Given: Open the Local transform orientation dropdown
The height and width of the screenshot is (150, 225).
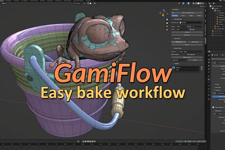Looking at the screenshot, I should coord(78,3).
